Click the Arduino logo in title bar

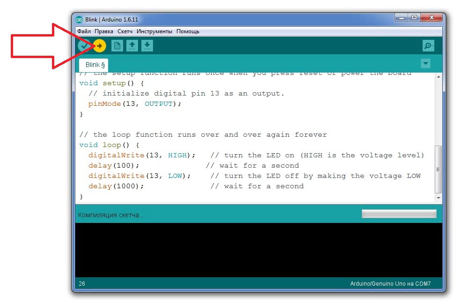point(80,20)
